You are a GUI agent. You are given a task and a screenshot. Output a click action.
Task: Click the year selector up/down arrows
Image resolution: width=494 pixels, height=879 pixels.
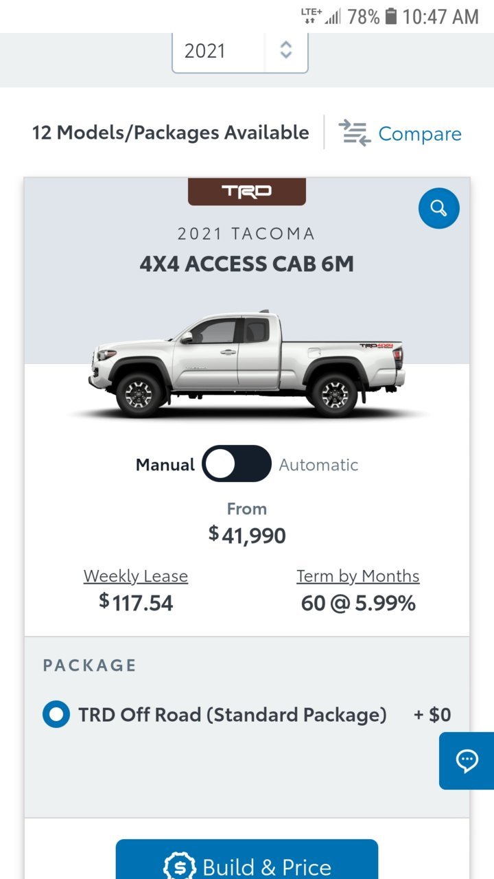click(x=286, y=50)
